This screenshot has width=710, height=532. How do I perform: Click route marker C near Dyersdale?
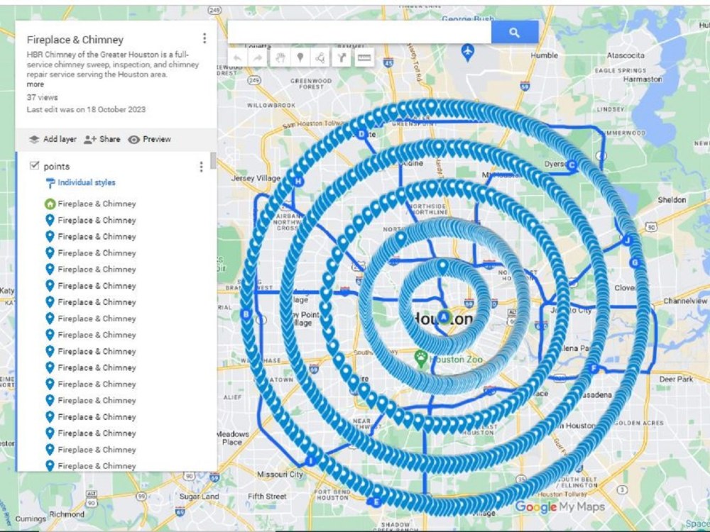click(572, 165)
